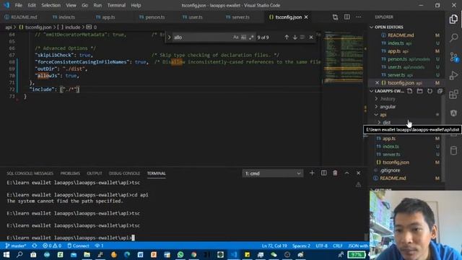Click CRLF line ending in status bar
The width and height of the screenshot is (462, 260).
tap(338, 246)
